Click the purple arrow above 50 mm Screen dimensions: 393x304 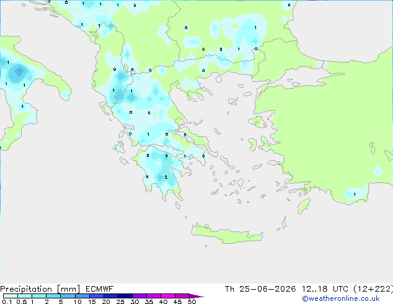[x=196, y=296]
